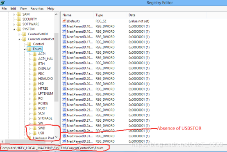Select the HTREE folder icon
The height and width of the screenshot is (152, 227).
[34, 88]
